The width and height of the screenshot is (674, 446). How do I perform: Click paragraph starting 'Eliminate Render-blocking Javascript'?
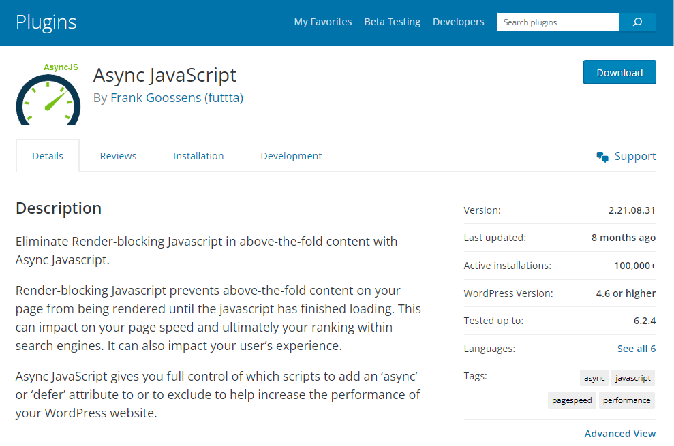point(206,251)
